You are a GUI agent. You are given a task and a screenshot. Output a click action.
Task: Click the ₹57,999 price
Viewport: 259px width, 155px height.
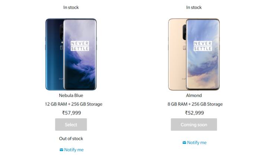coord(71,113)
